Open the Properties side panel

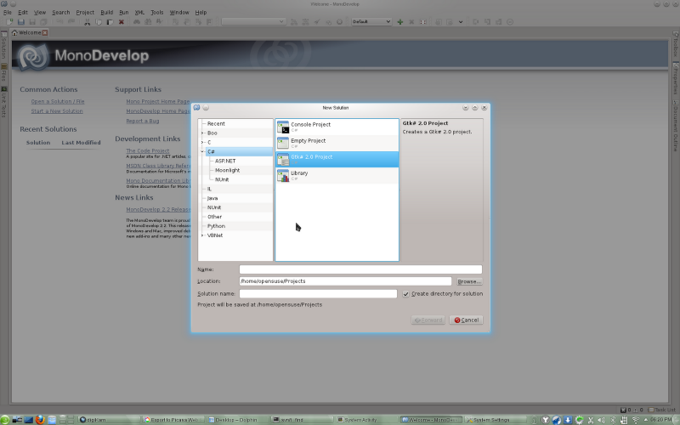(x=676, y=79)
